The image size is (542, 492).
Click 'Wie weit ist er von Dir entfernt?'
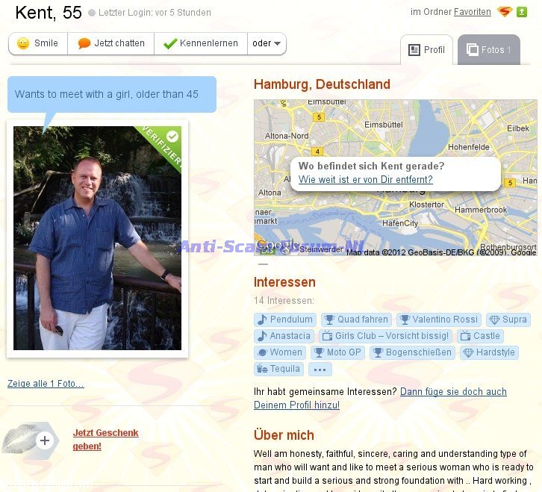point(365,180)
